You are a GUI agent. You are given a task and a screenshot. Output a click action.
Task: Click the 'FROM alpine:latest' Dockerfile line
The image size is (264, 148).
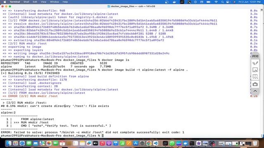tap(38, 119)
